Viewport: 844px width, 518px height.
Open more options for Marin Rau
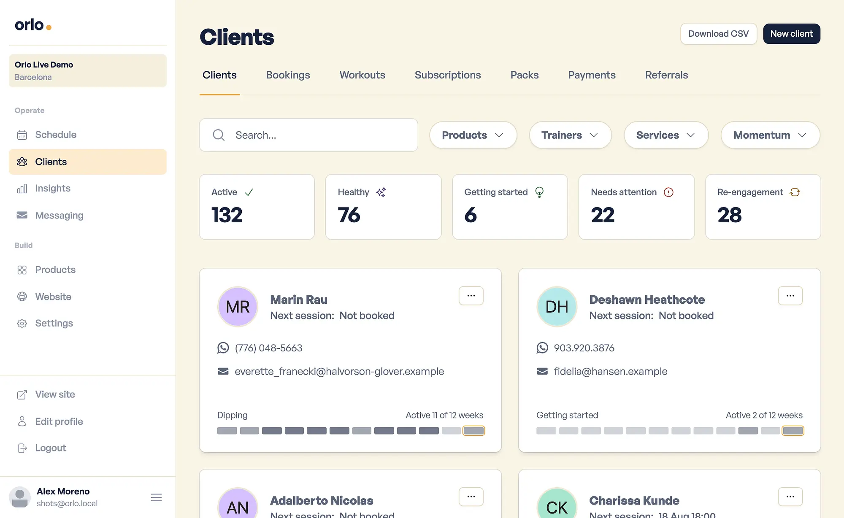pyautogui.click(x=471, y=296)
